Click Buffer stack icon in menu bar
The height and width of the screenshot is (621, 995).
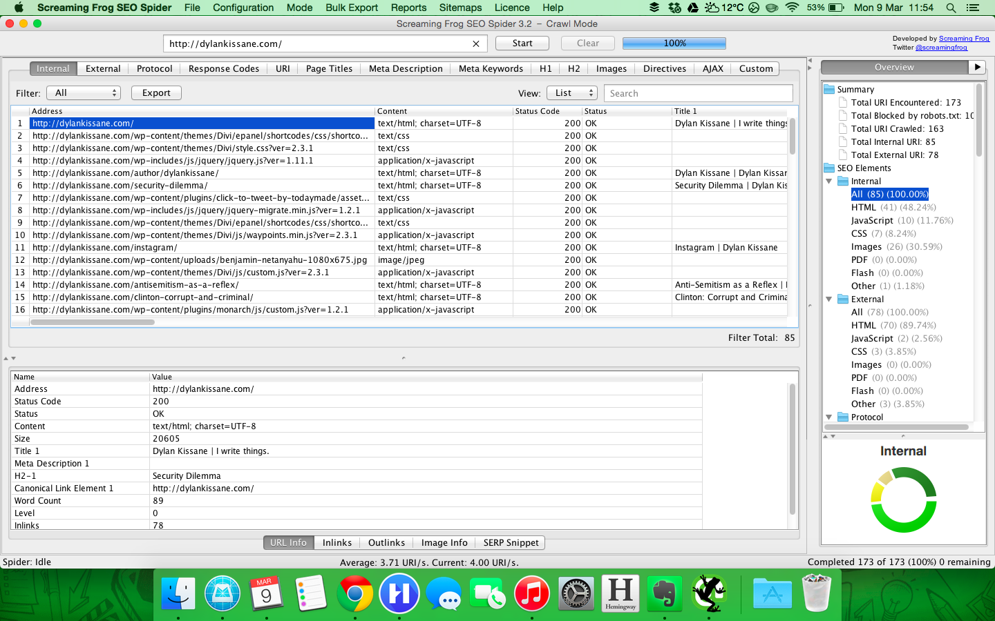point(654,8)
